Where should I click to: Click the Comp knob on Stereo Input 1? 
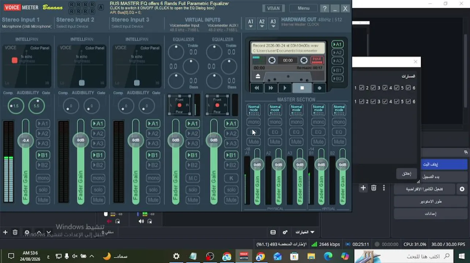pos(15,106)
